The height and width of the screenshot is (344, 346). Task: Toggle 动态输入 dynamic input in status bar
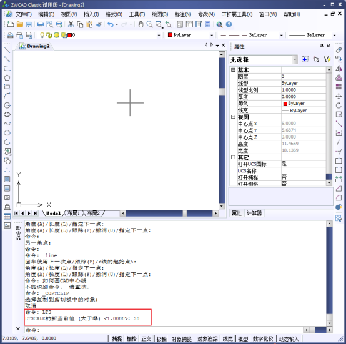coord(289,338)
